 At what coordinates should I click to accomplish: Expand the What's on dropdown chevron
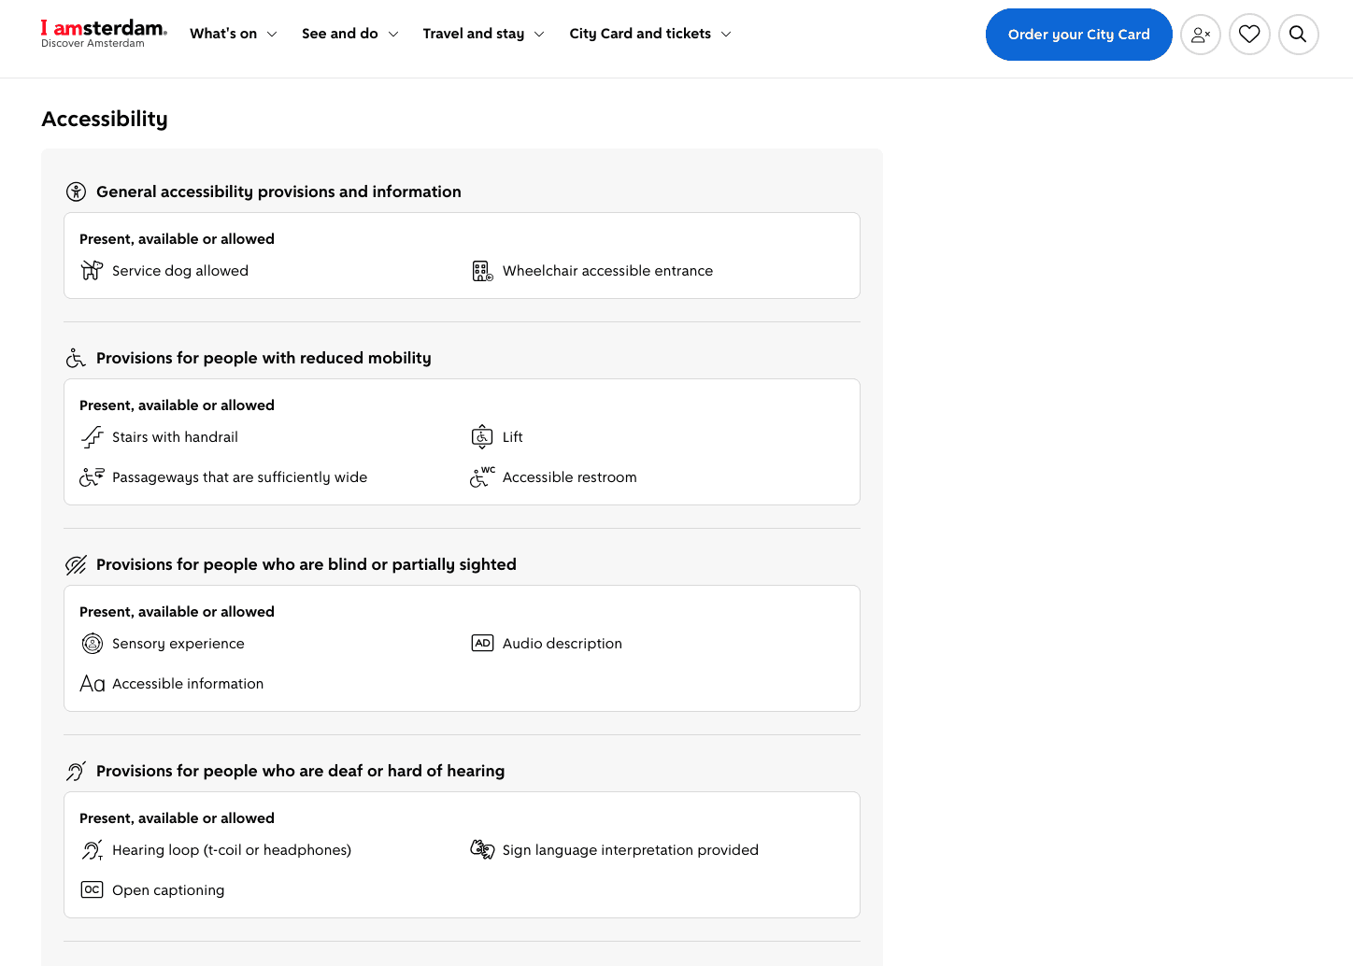(272, 35)
